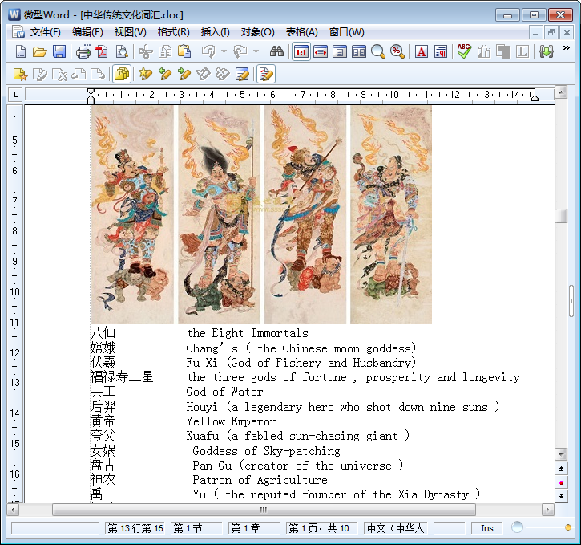
Task: Click the document window icon left of 文件(F)
Action: tap(18, 32)
